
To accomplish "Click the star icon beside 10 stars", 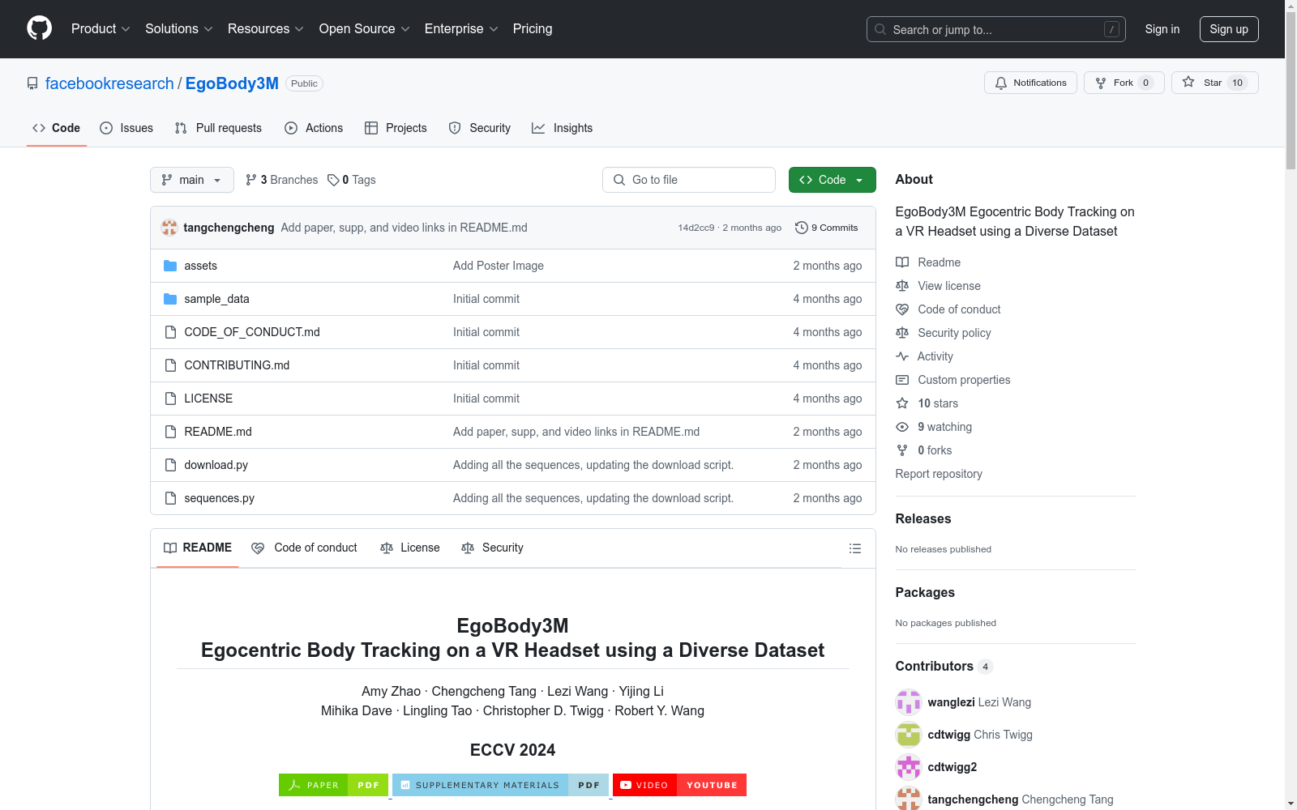I will (x=902, y=403).
